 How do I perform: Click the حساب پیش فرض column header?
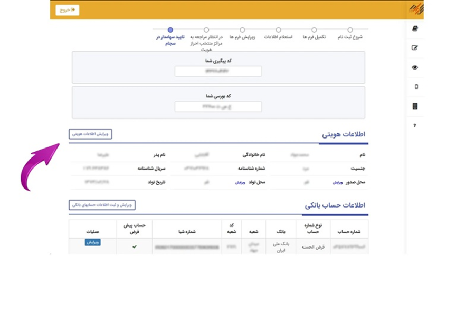pyautogui.click(x=135, y=228)
